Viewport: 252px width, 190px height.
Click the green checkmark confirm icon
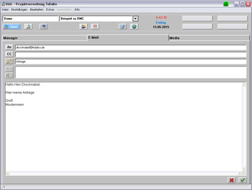coord(242,180)
